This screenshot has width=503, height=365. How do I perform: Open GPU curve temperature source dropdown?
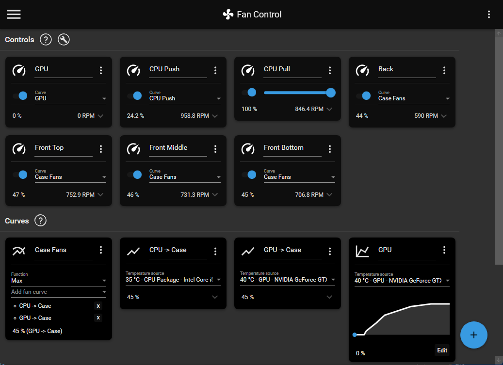coord(402,279)
